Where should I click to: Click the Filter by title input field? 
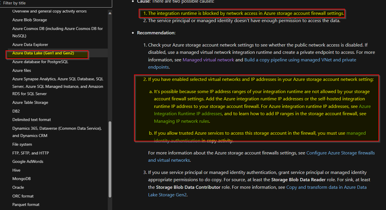click(56, 3)
